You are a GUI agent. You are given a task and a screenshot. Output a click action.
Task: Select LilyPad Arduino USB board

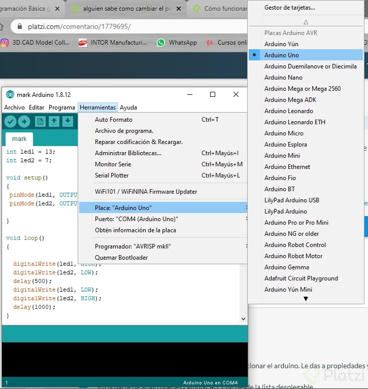[x=306, y=200]
